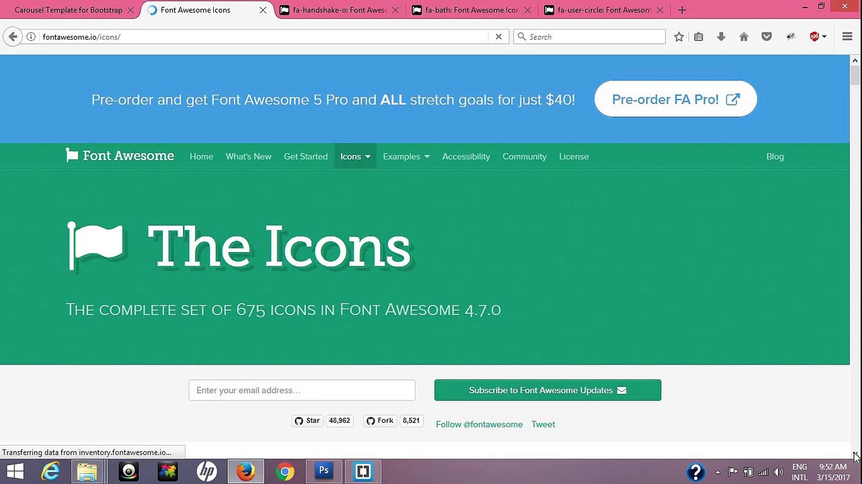Close the Carousel Template for Bootstrap tab
Image resolution: width=862 pixels, height=484 pixels.
(130, 10)
